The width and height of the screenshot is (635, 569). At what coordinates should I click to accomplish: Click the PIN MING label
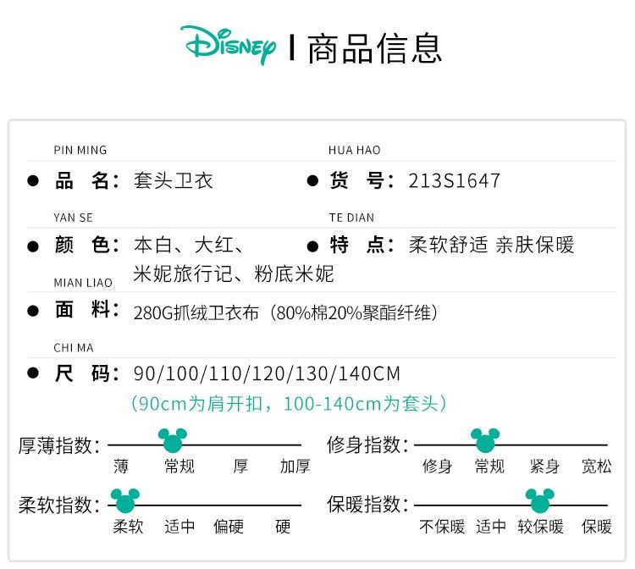(80, 150)
